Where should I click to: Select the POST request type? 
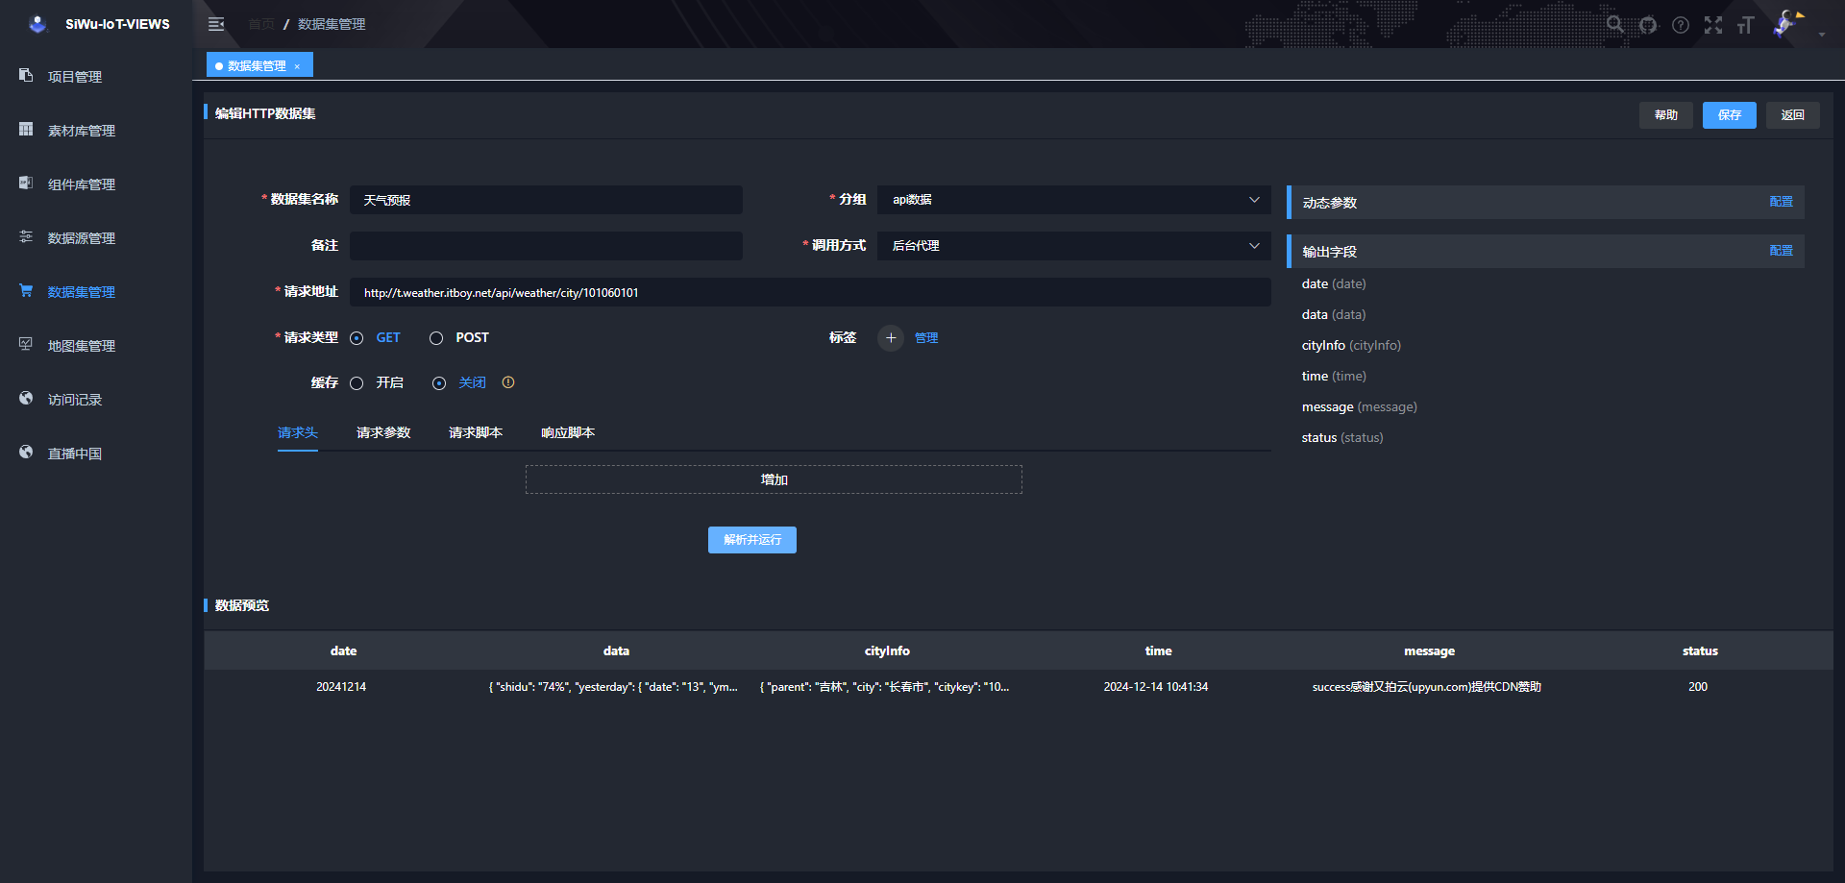coord(436,338)
